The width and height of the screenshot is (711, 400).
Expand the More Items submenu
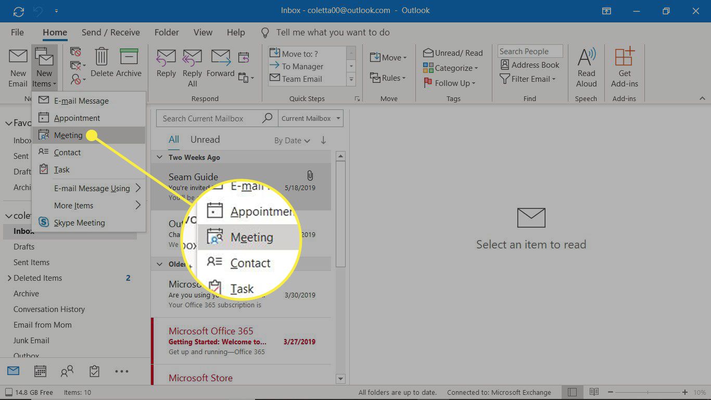pyautogui.click(x=88, y=205)
